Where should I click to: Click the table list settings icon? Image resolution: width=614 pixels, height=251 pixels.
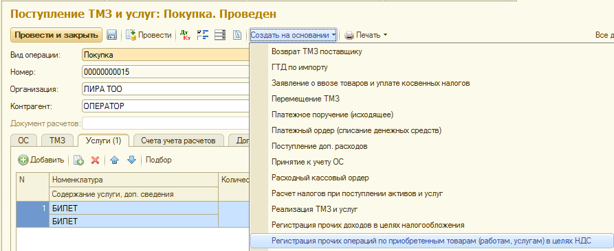tap(220, 35)
